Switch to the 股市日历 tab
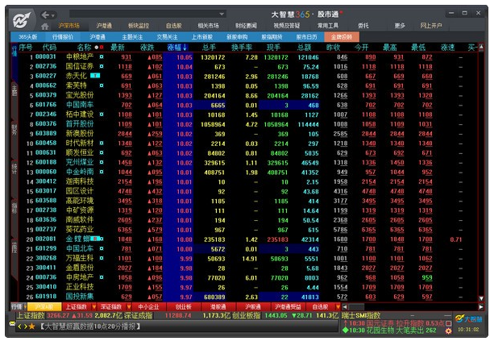Screen dimensions: 490x341 click(x=306, y=37)
